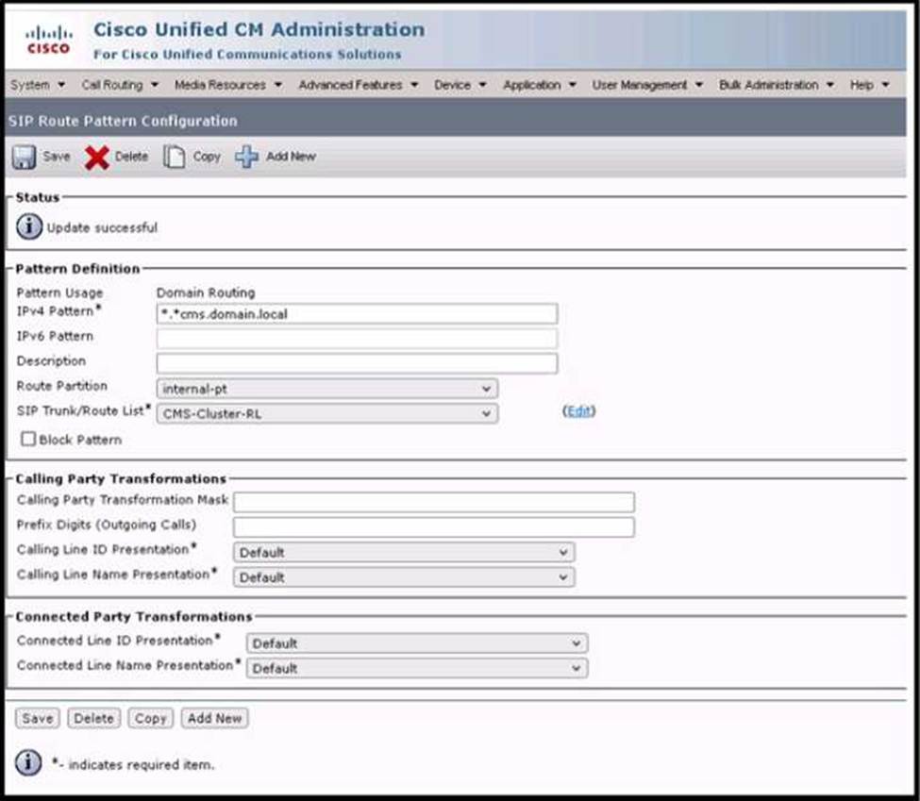
Task: Click the 'Calling Party Transformations' section heading
Action: click(120, 479)
